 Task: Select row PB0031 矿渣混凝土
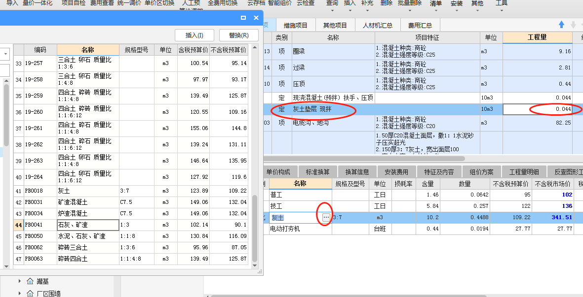tap(131, 202)
